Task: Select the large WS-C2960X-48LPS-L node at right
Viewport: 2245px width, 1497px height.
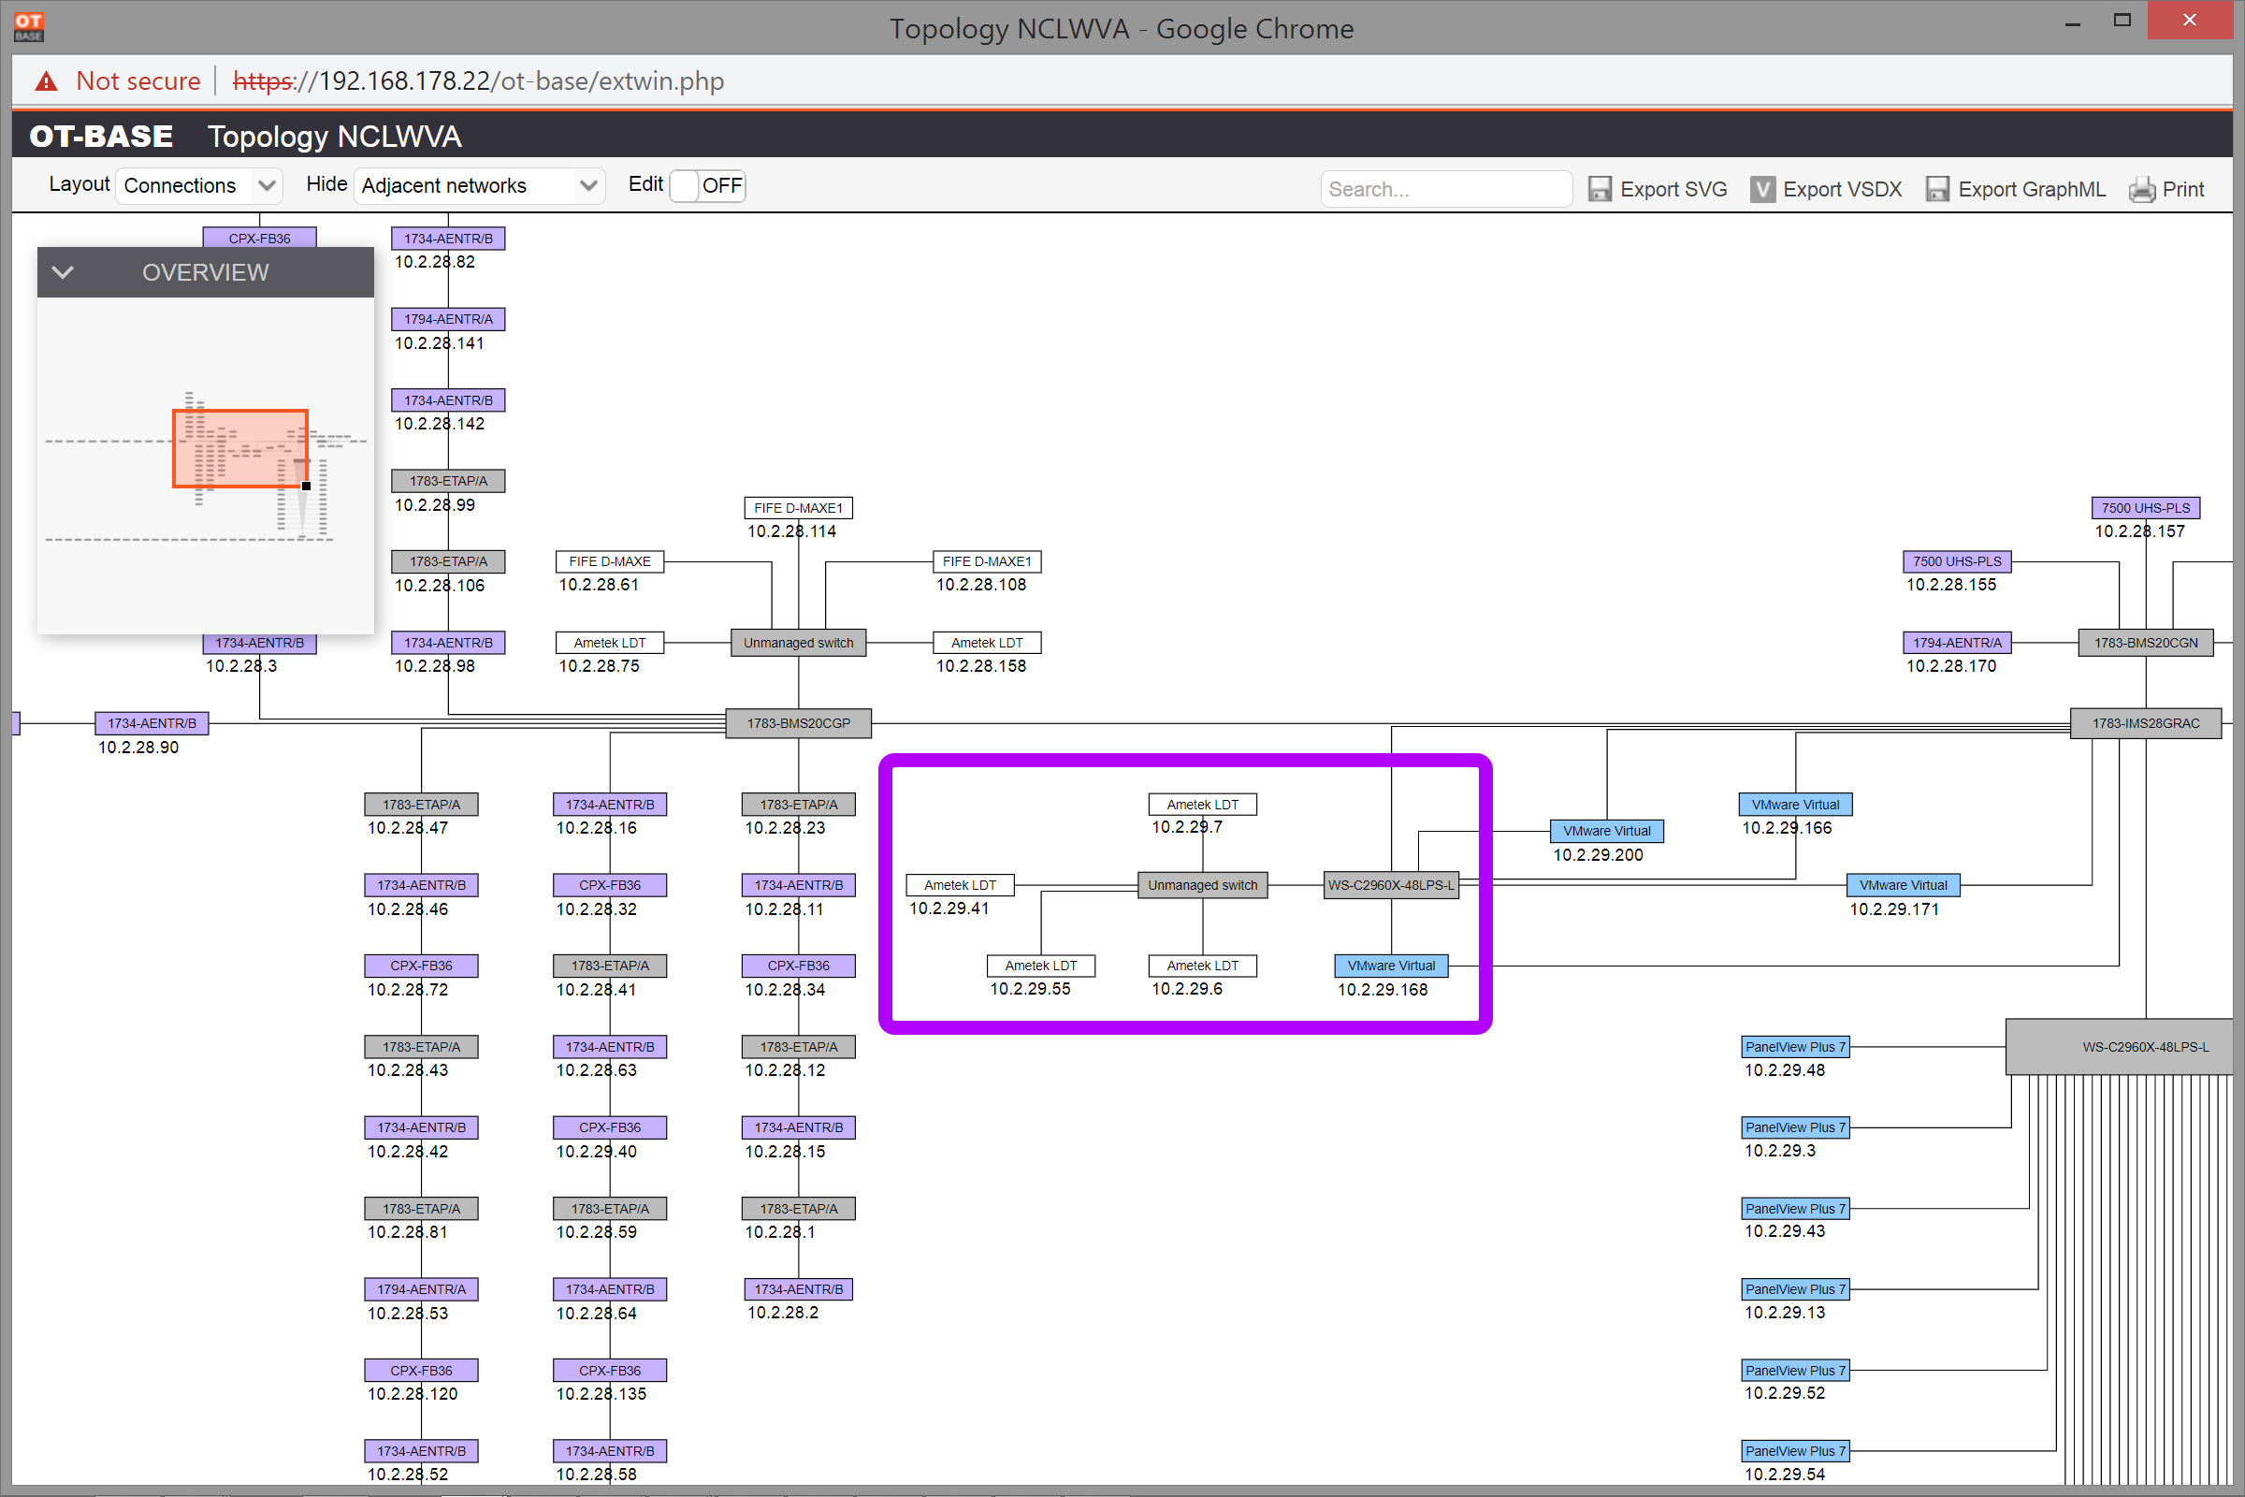Action: [2118, 1046]
